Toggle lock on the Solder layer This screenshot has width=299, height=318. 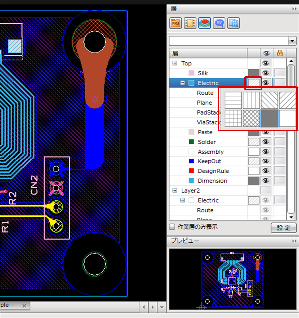280,142
